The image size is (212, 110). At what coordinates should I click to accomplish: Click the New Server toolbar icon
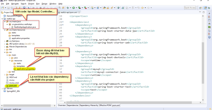pos(92,8)
